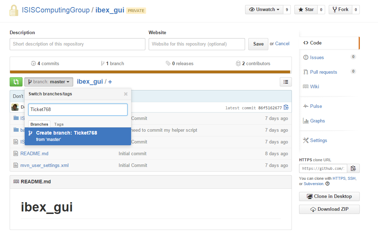Click the watchers count 9
Screen dimensions: 378x241
(287, 10)
